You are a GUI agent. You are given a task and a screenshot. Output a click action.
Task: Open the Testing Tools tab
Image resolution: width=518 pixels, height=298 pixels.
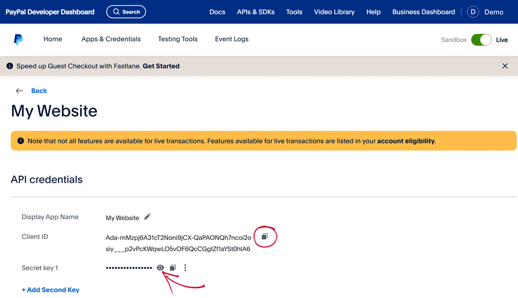click(x=178, y=39)
